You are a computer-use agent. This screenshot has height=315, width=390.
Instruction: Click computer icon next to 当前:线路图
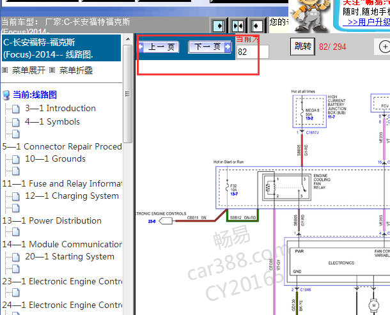coord(6,95)
